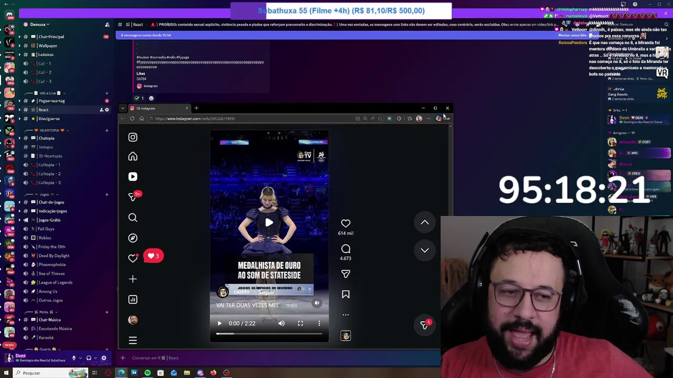Invite people to the React channel
Screen dimensions: 673x378
[x=101, y=110]
